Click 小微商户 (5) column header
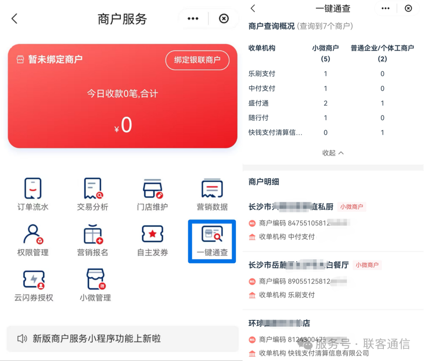Screen dimensions: 424x361 coord(325,53)
